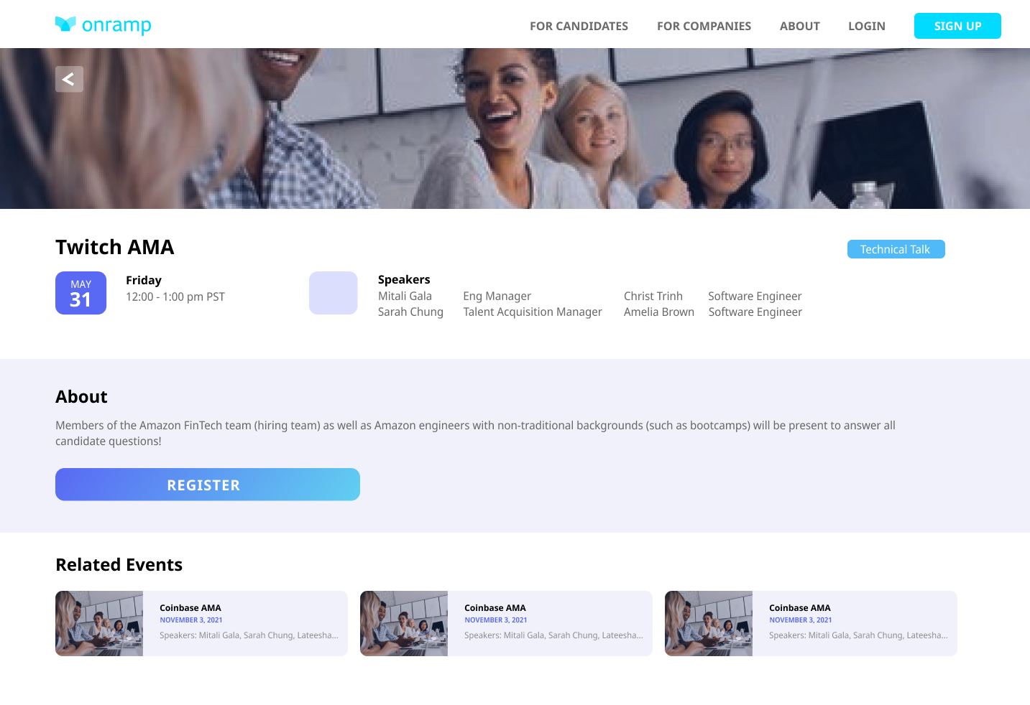Open the Login page link

pyautogui.click(x=866, y=26)
